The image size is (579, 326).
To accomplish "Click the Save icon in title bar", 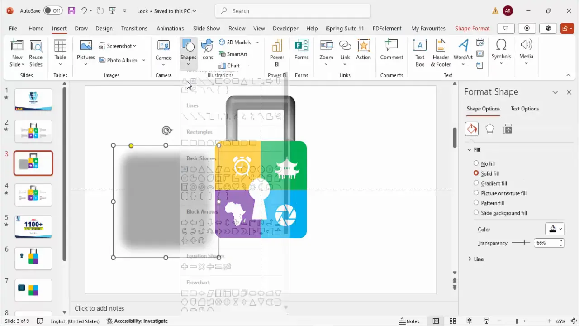I will point(71,11).
